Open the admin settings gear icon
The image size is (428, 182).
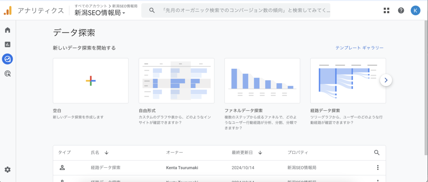pos(7,170)
